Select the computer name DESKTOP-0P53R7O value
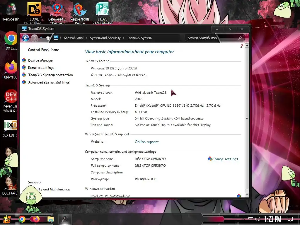This screenshot has width=300, height=225. pos(150,159)
